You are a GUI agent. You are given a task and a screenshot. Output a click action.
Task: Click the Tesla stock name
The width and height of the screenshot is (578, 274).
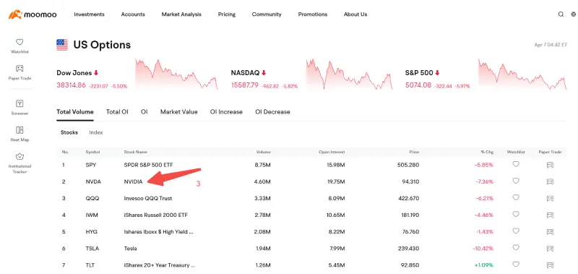click(x=131, y=249)
